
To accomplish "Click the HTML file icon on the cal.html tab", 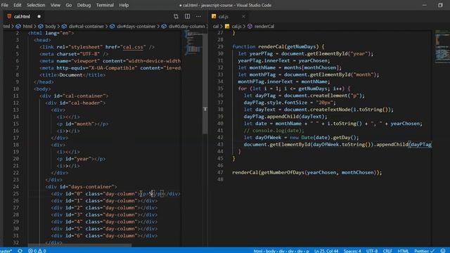I will click(9, 16).
